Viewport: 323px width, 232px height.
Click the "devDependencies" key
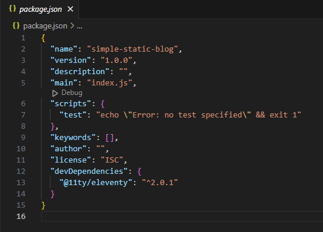pos(89,171)
